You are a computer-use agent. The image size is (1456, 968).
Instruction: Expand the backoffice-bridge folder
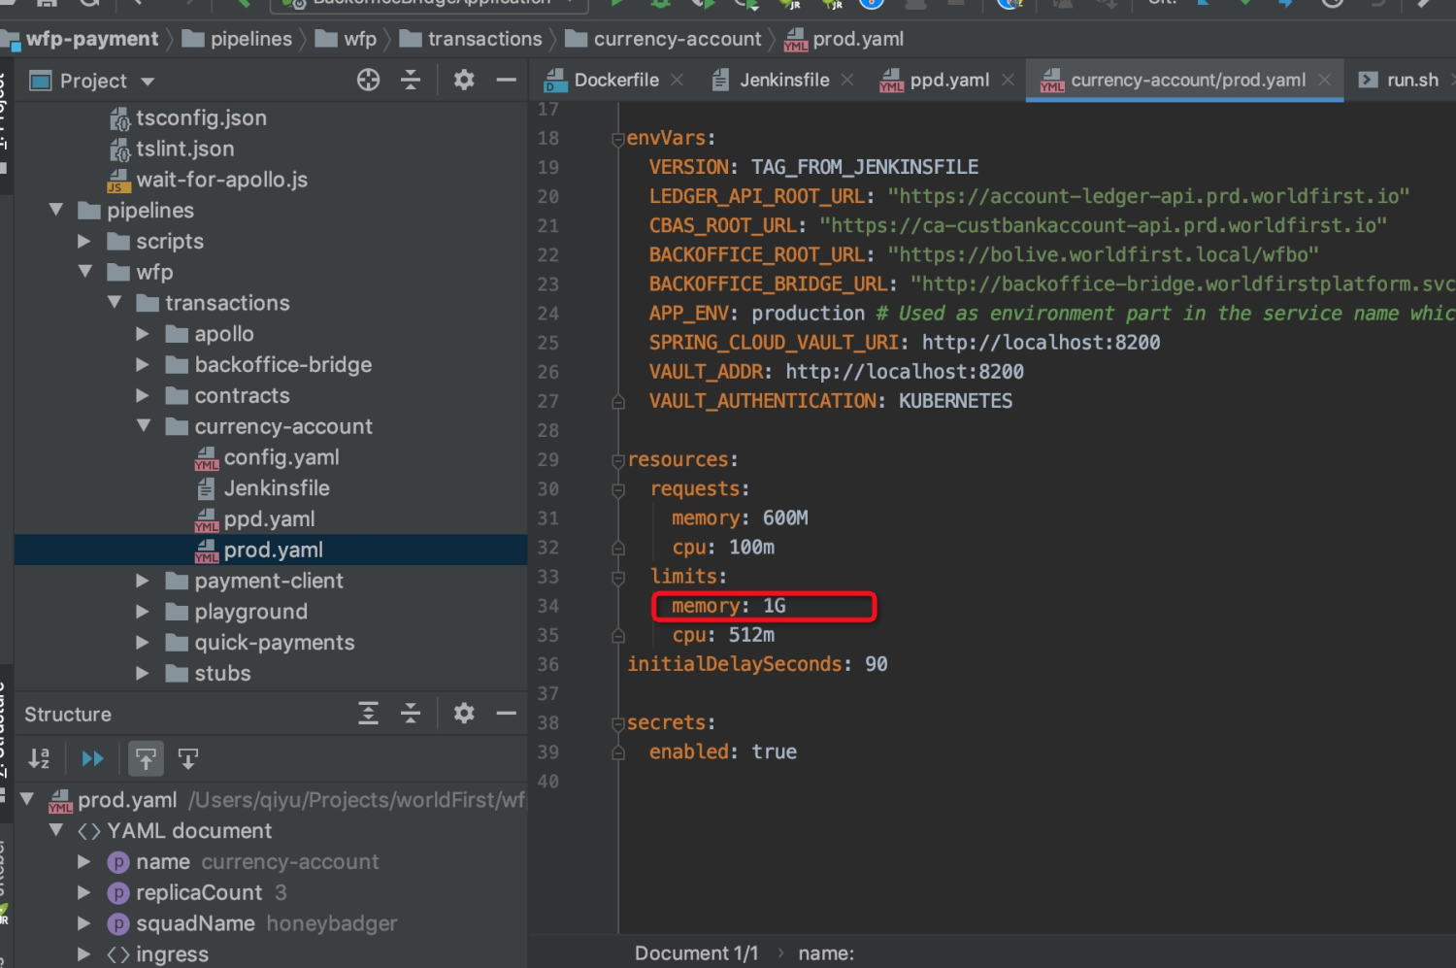(143, 365)
